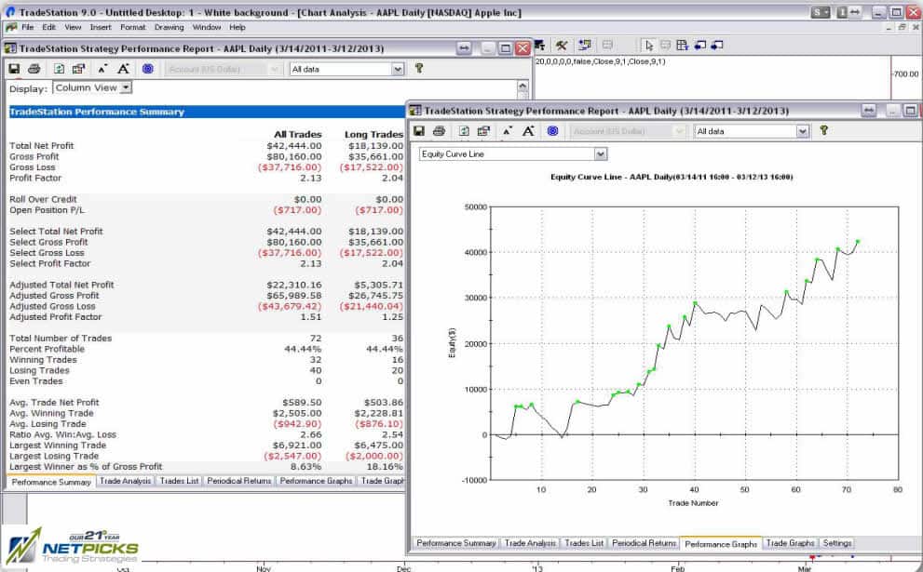Click Save icon in left report window
Viewport: 923px width, 572px height.
click(x=14, y=69)
